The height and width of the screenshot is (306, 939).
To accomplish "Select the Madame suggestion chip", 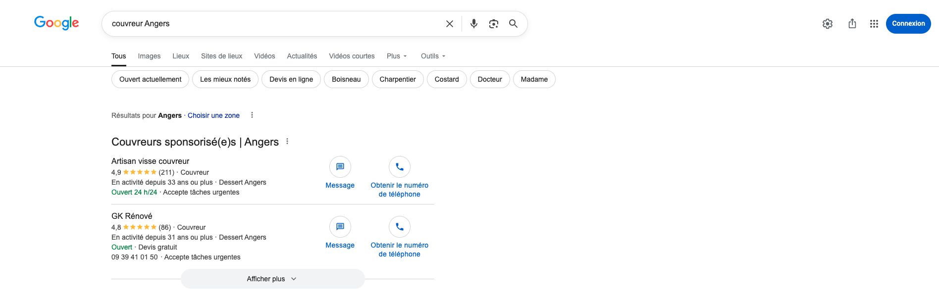I will pyautogui.click(x=534, y=79).
